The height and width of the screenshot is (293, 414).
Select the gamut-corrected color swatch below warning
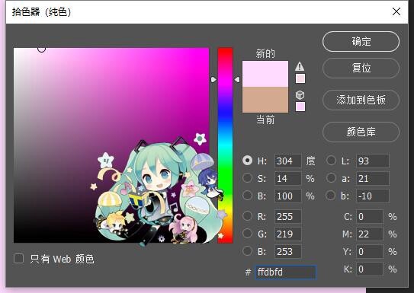300,78
